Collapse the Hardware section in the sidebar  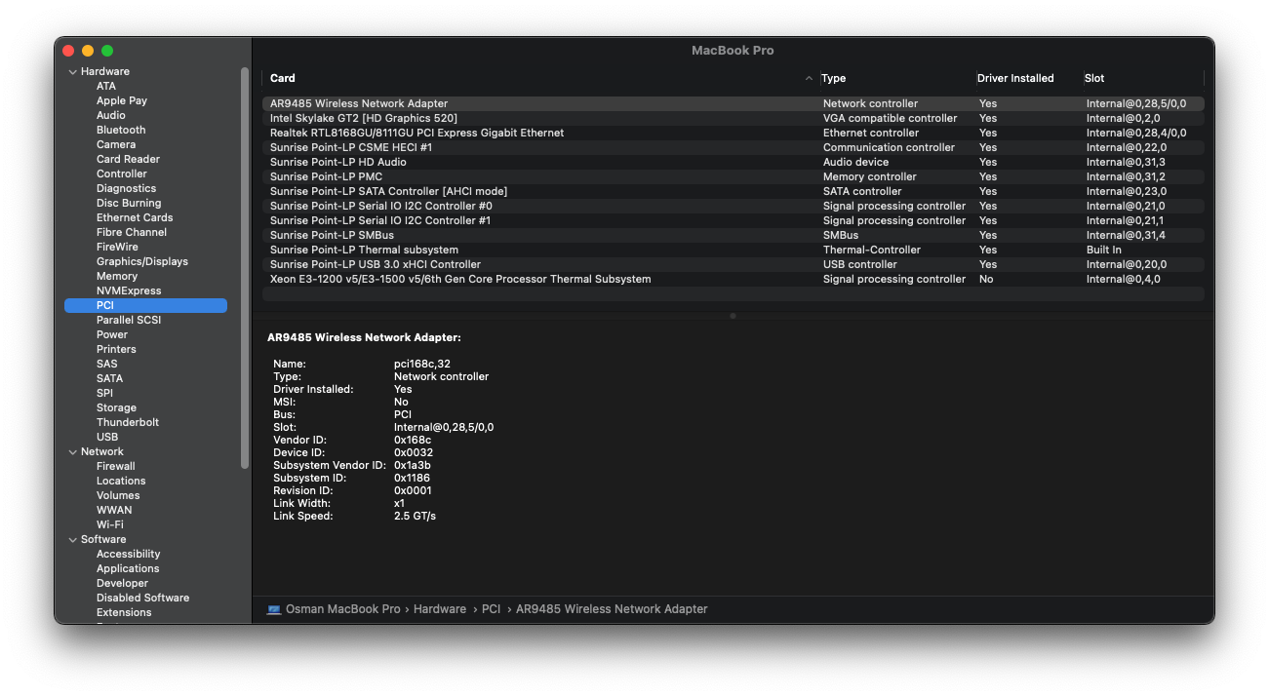(72, 72)
